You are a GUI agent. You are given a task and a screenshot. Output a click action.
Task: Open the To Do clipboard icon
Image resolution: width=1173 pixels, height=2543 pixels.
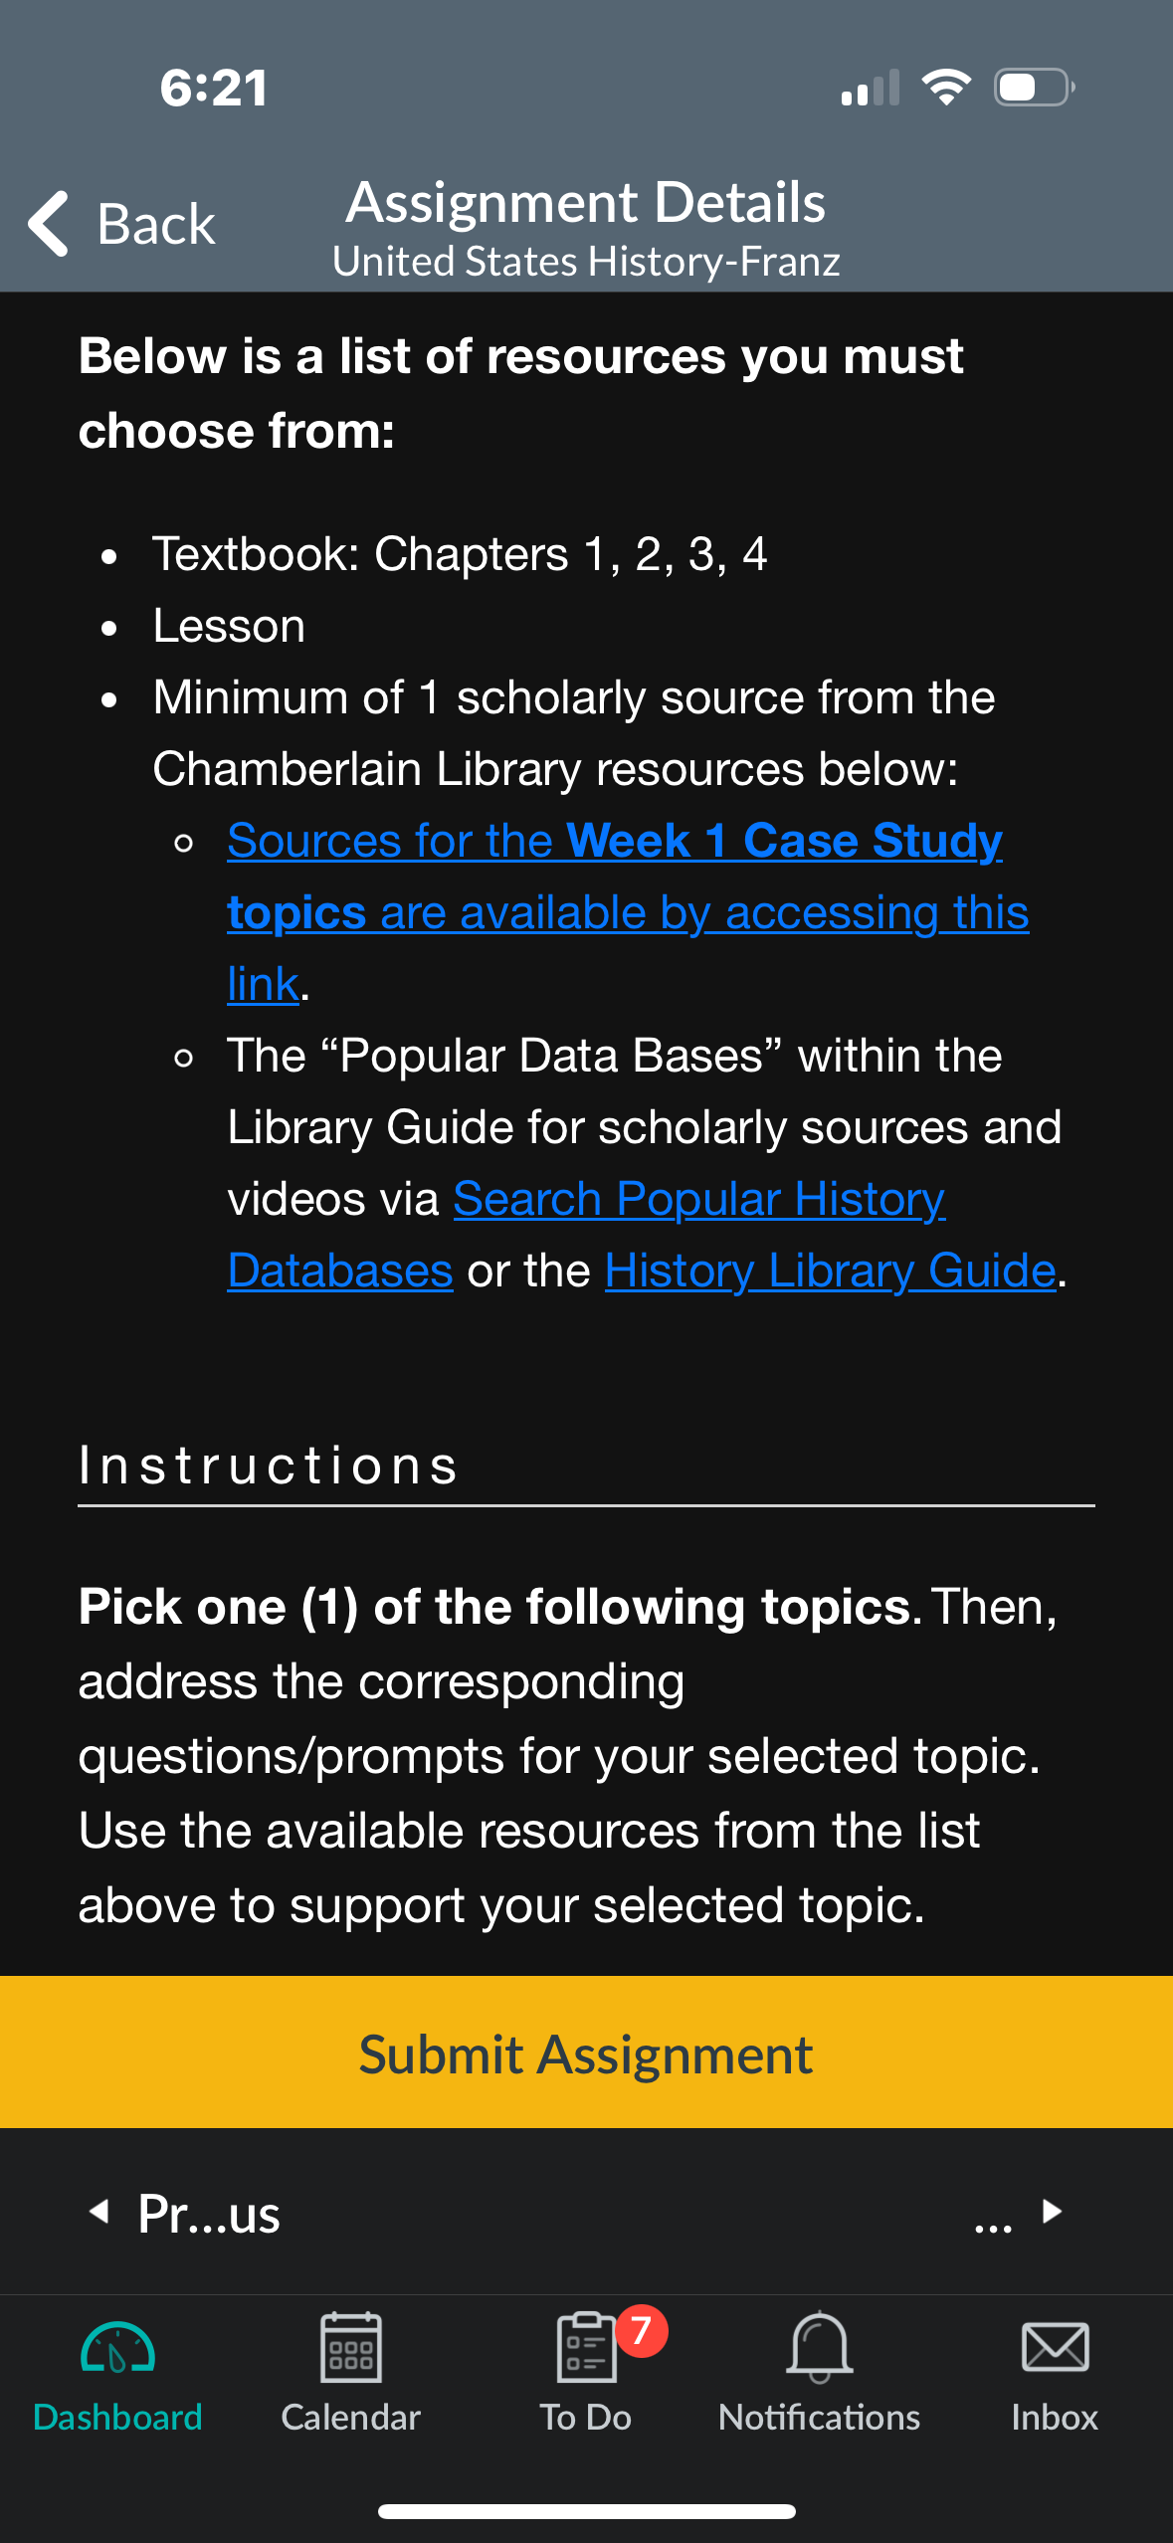(x=586, y=2348)
